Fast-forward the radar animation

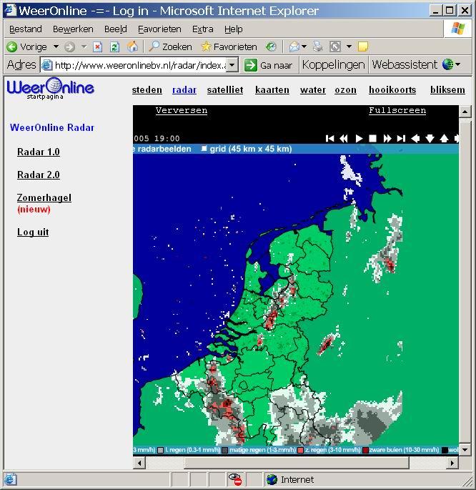[x=387, y=139]
